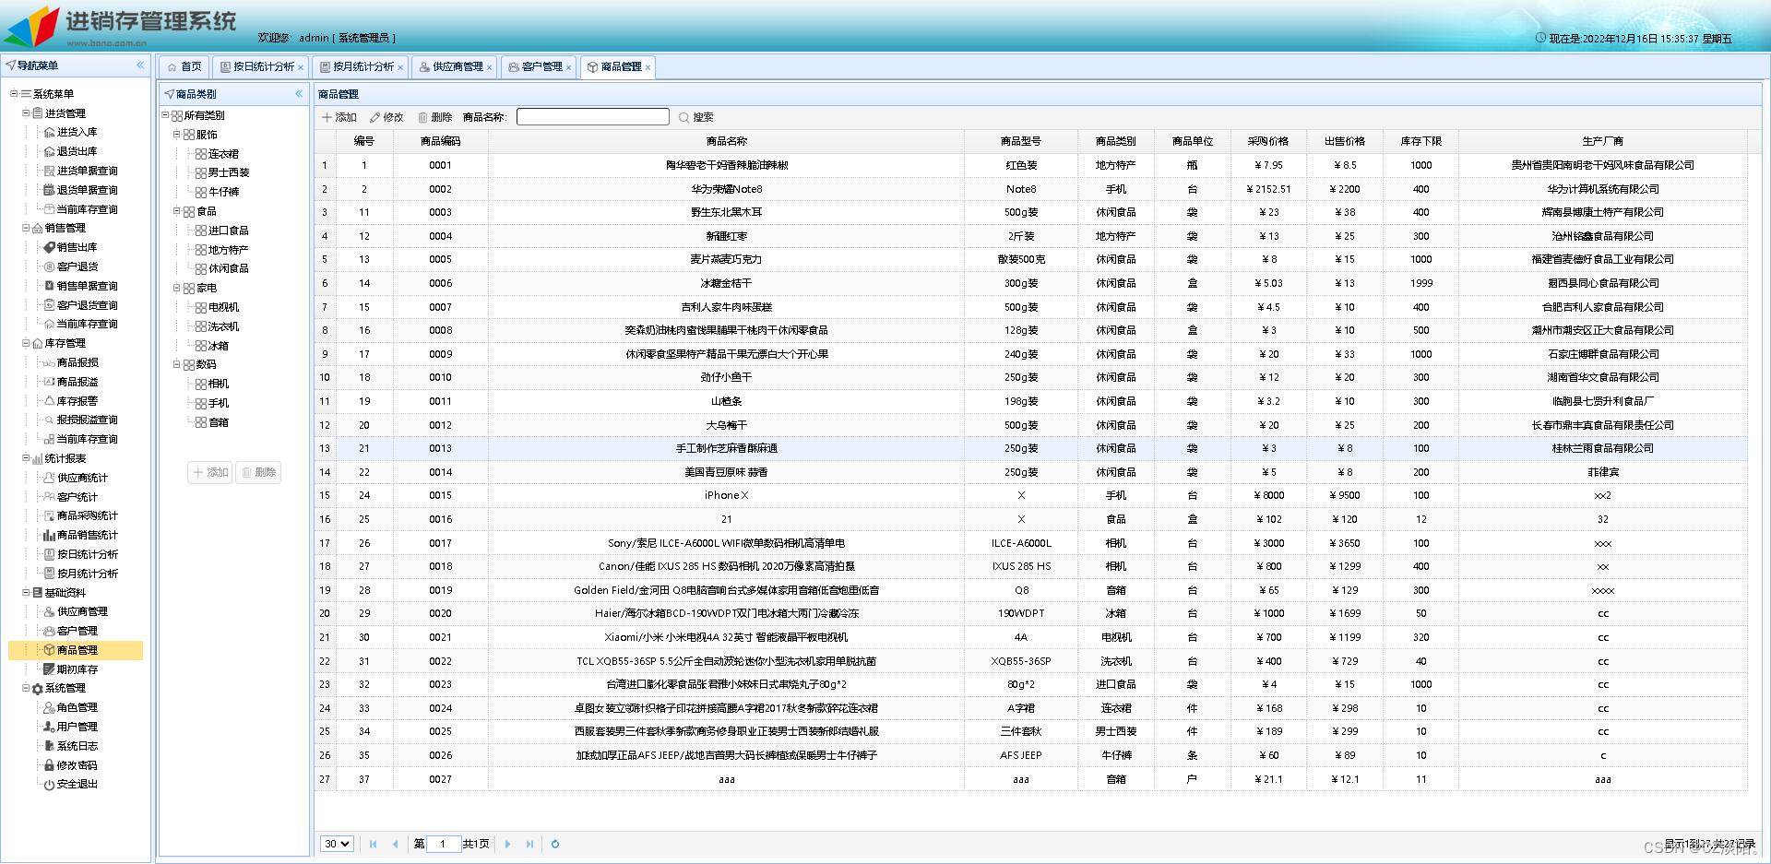Go to the next page
The width and height of the screenshot is (1771, 864).
click(507, 844)
